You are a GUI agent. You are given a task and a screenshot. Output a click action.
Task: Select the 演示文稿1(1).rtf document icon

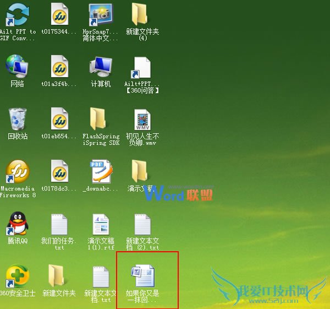(101, 224)
